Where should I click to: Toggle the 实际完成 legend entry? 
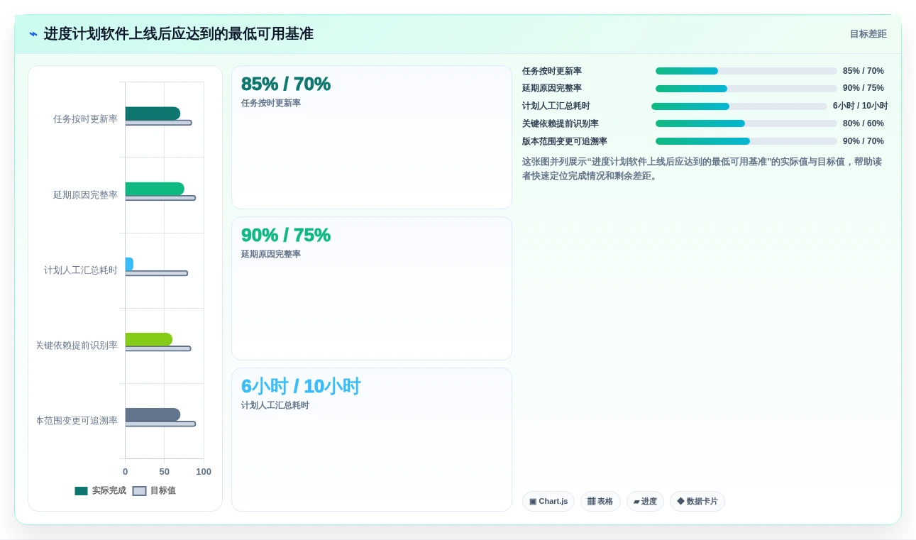(x=100, y=490)
